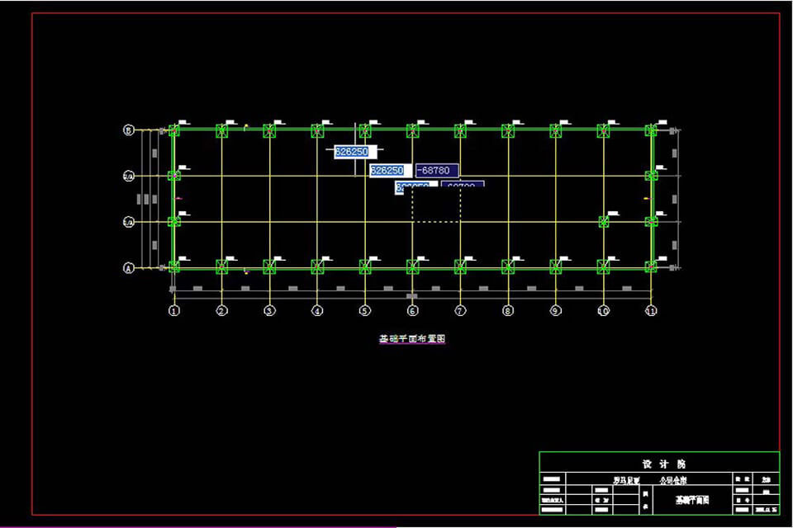
Task: Click the -68780 dynamic input field
Action: tap(437, 171)
